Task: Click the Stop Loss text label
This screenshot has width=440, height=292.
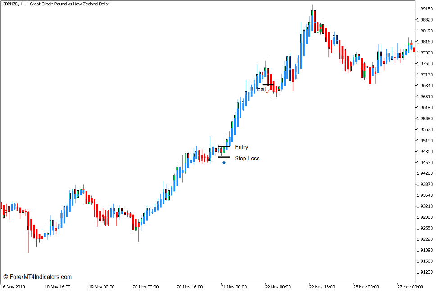Action: click(247, 158)
